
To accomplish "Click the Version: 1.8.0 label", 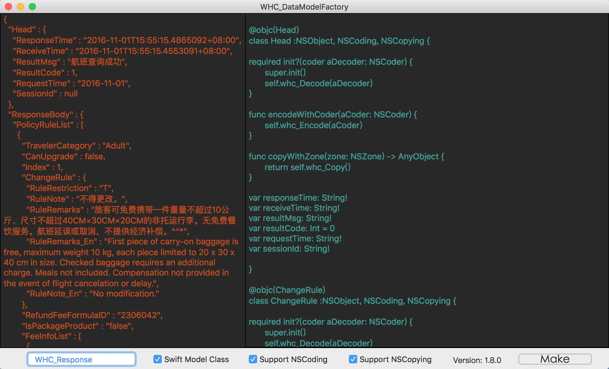I will (x=477, y=360).
